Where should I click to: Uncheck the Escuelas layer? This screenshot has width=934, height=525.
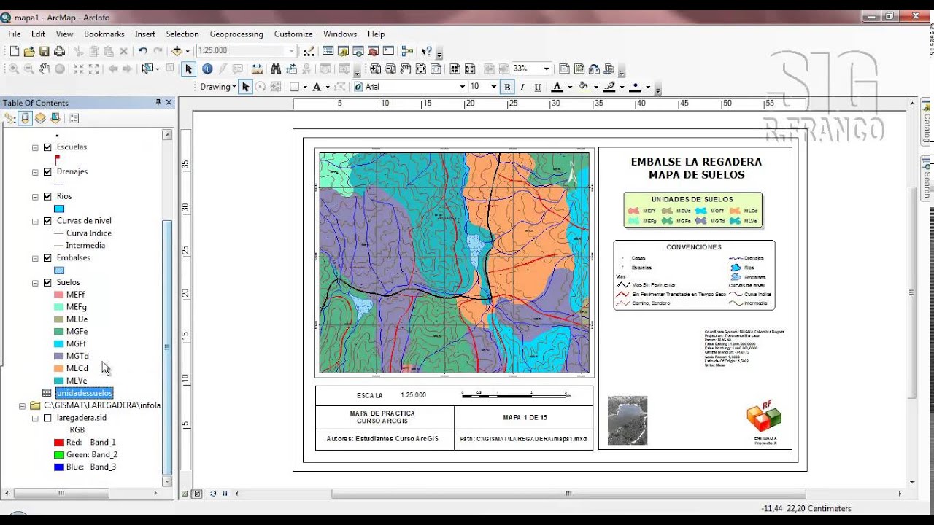point(47,147)
